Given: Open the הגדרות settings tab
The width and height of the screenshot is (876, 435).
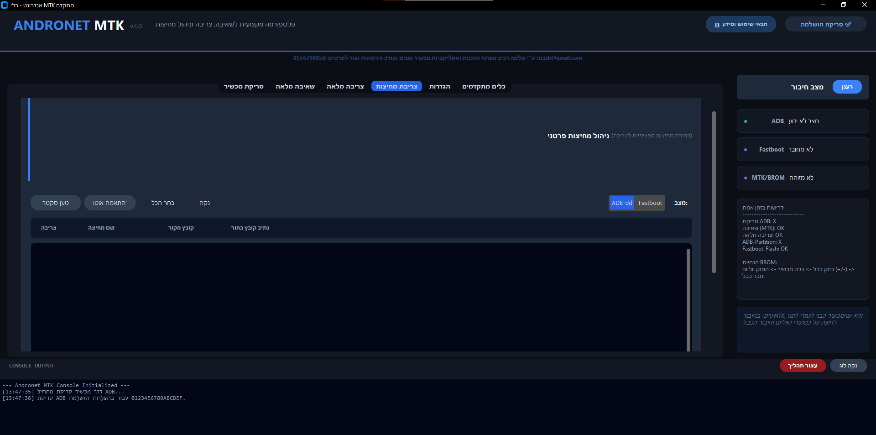Looking at the screenshot, I should 439,86.
